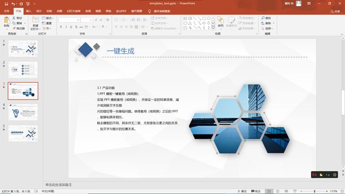Click Increase Font Size icon
The image size is (345, 194).
pos(96,20)
